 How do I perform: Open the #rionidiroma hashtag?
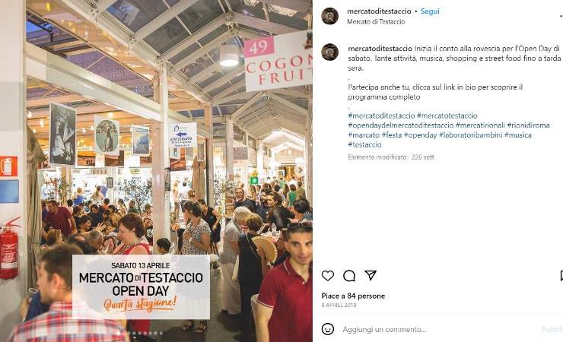pos(528,125)
